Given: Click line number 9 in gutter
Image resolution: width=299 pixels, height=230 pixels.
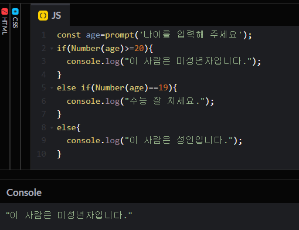Looking at the screenshot, I should [44, 141].
